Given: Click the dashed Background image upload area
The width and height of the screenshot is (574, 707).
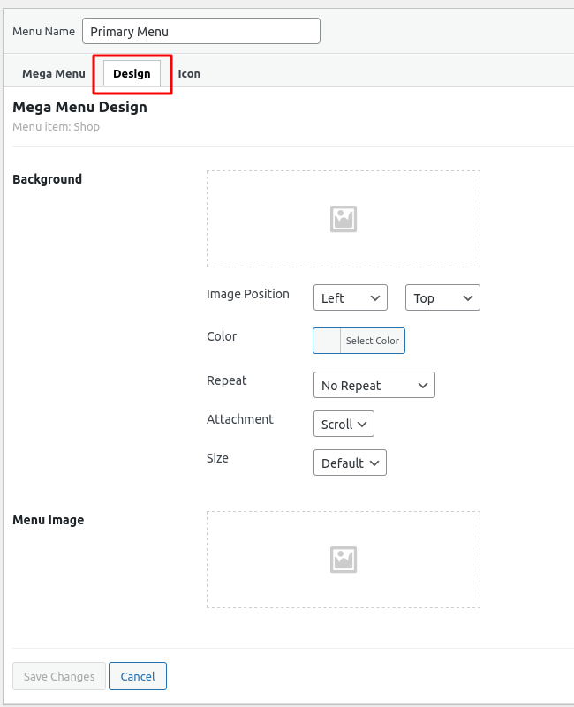Looking at the screenshot, I should click(x=344, y=219).
